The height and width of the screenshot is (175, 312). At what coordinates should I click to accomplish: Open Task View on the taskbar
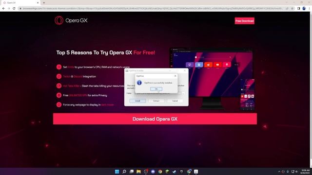tap(132, 172)
